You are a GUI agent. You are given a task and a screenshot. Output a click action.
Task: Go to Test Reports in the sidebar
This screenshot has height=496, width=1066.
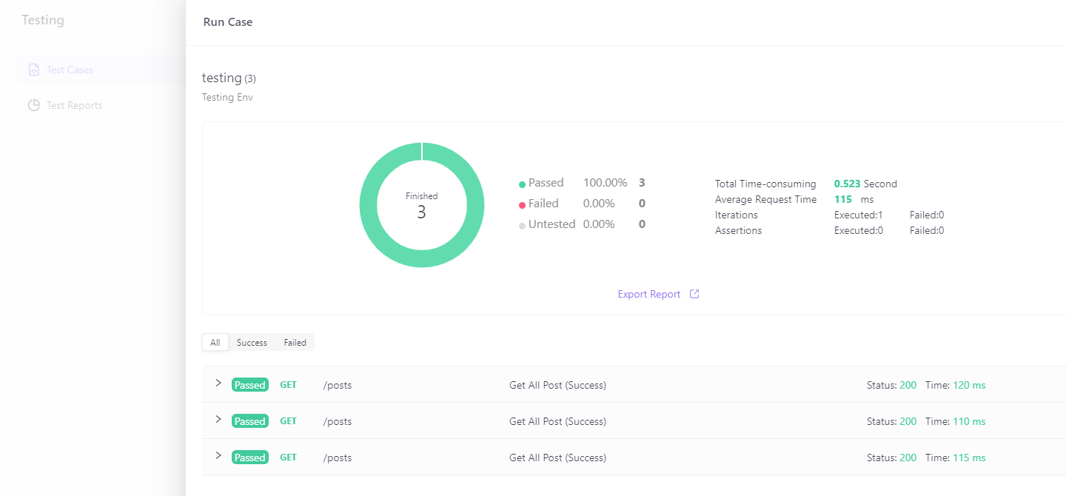pos(74,105)
